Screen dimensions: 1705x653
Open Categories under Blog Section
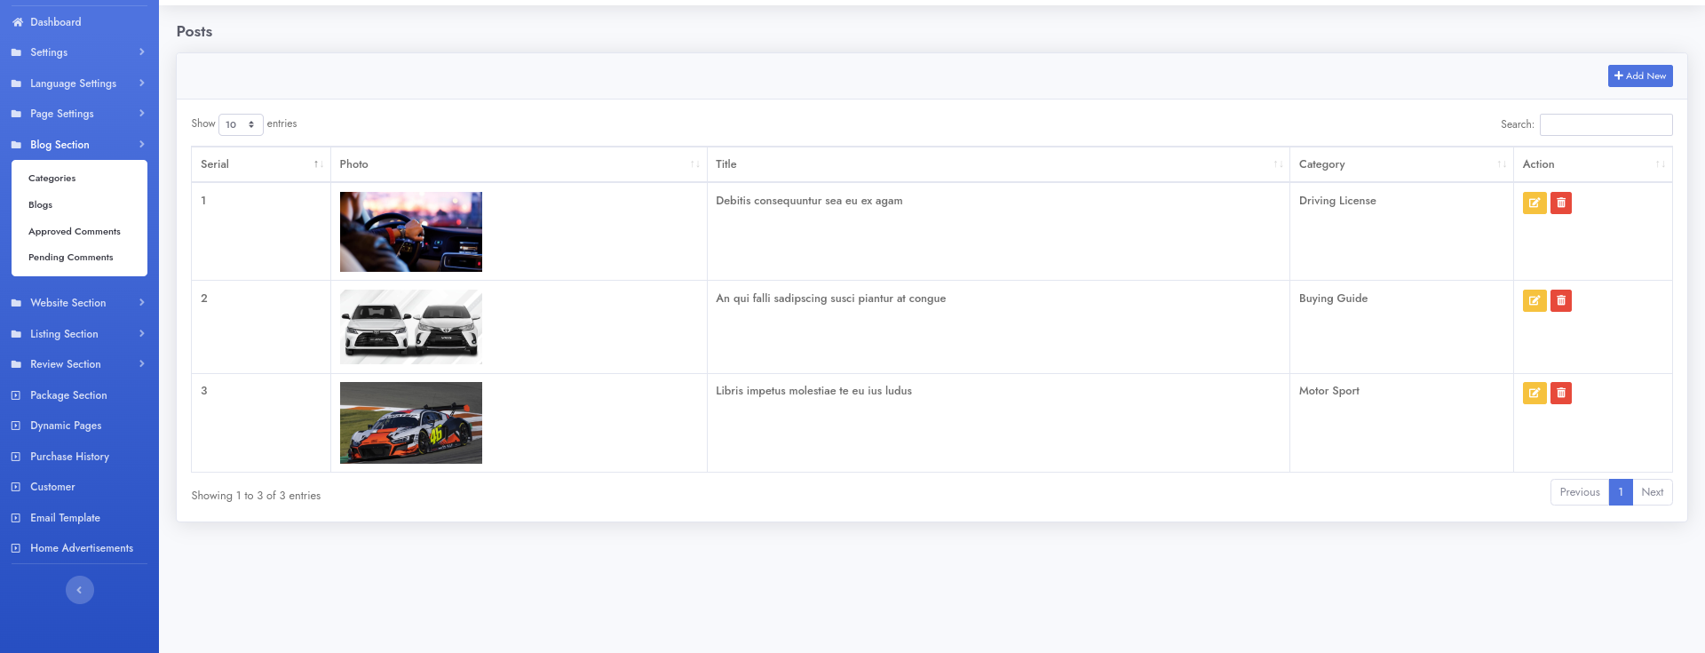(x=52, y=179)
